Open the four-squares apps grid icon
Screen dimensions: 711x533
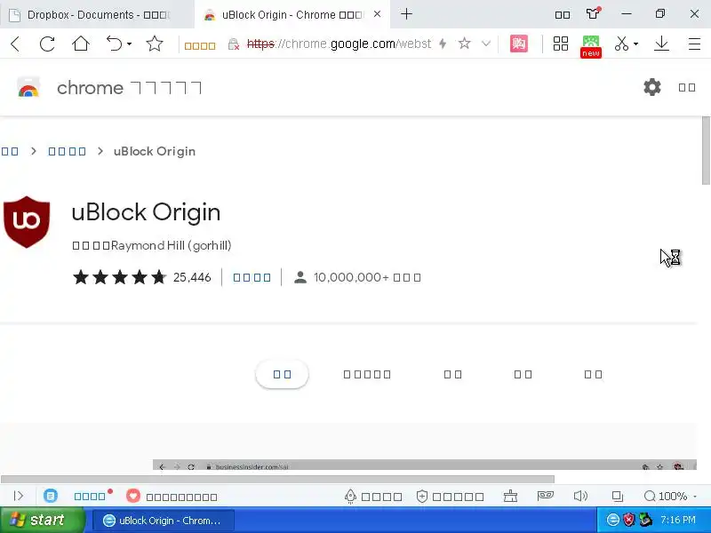click(x=561, y=44)
